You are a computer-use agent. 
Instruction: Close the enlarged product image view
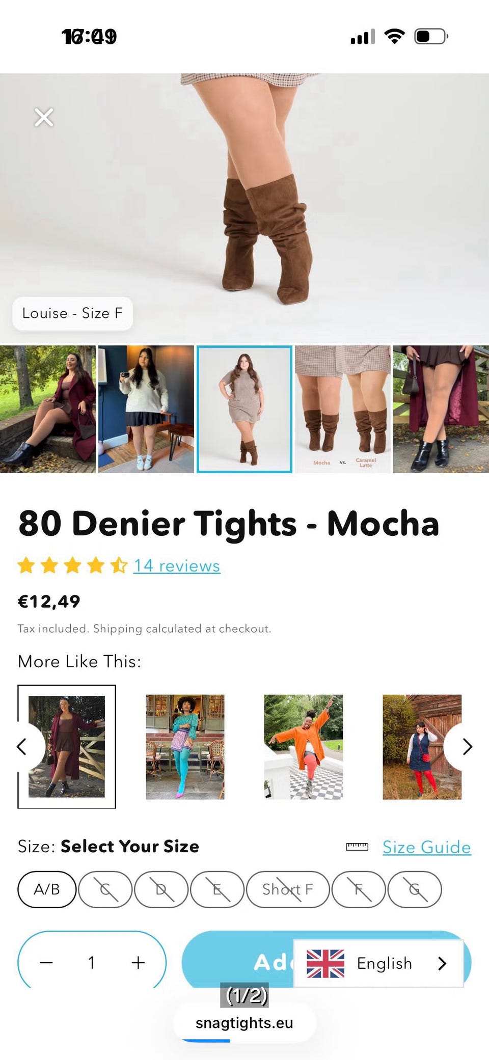[44, 118]
